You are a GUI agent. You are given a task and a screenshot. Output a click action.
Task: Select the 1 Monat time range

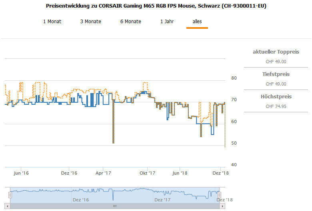(52, 22)
